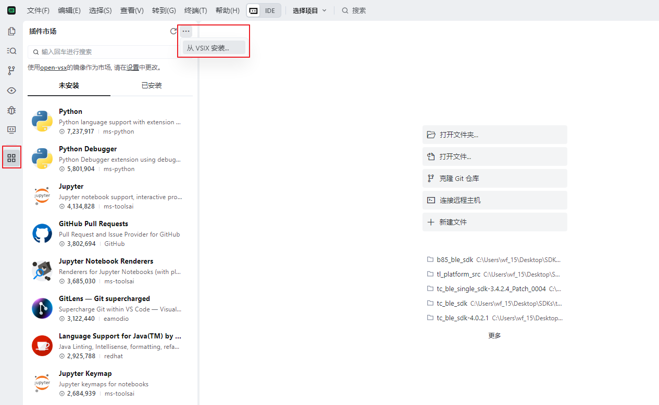Toggle the IDE mode switch in title bar
Screen dimensions: 659x405
[x=264, y=10]
